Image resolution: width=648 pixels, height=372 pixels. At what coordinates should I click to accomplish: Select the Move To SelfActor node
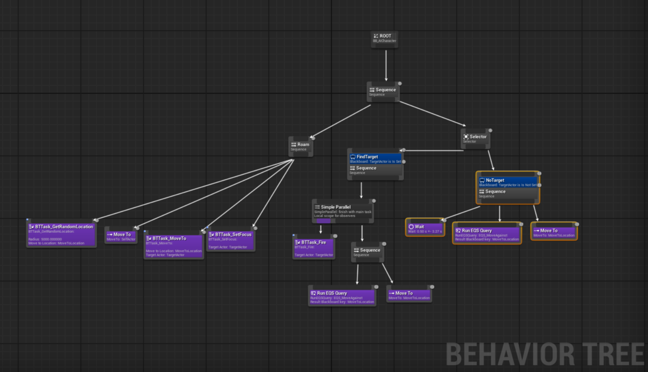[121, 236]
